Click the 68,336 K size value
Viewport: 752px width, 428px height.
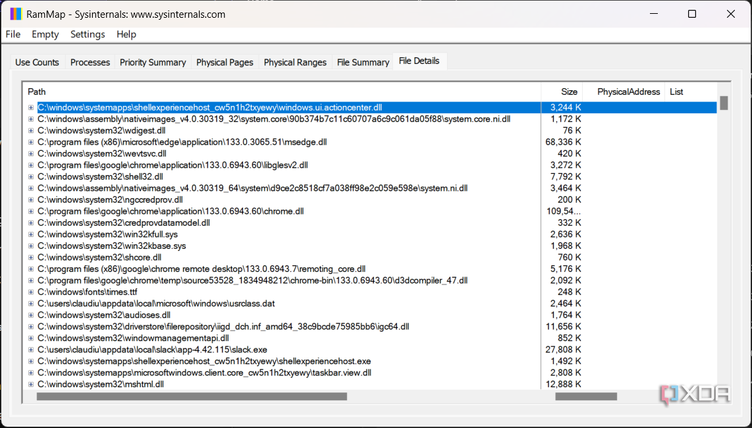coord(563,142)
